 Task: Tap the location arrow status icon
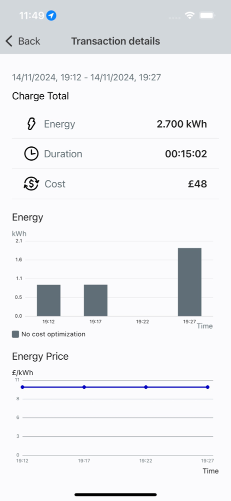pyautogui.click(x=51, y=16)
